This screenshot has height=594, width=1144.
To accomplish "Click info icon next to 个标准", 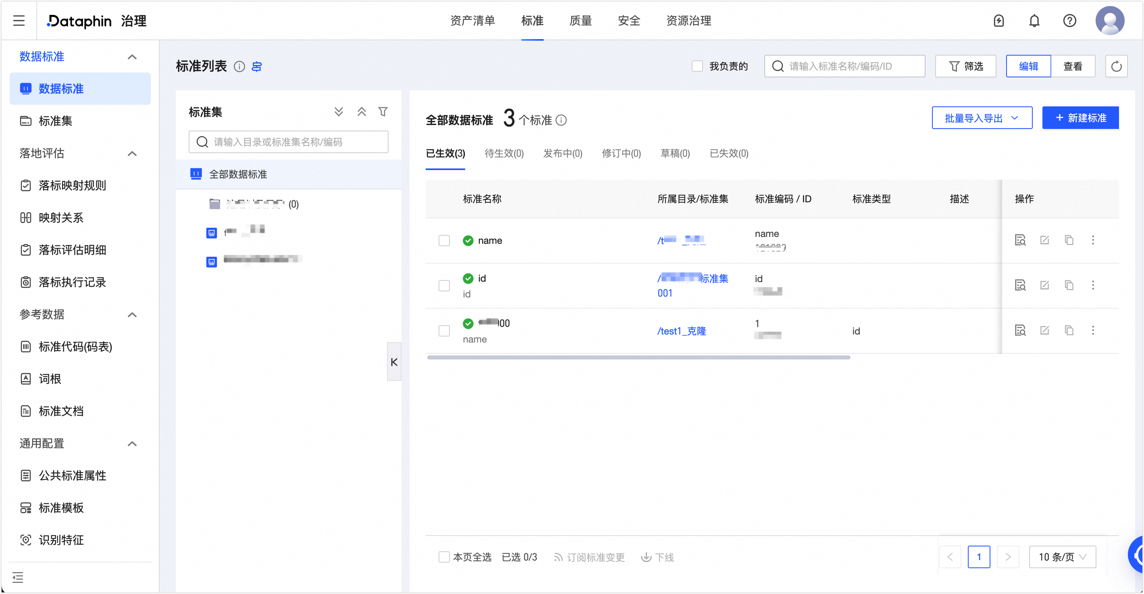I will pyautogui.click(x=561, y=120).
